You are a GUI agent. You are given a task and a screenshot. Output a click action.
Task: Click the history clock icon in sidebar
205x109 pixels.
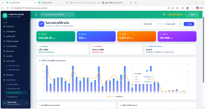coord(4,56)
